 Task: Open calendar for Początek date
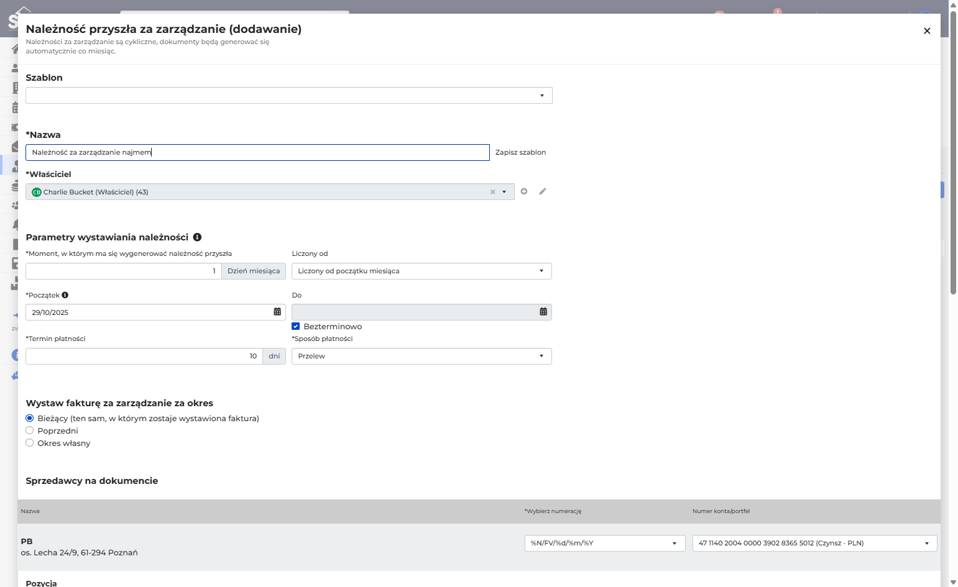coord(277,312)
